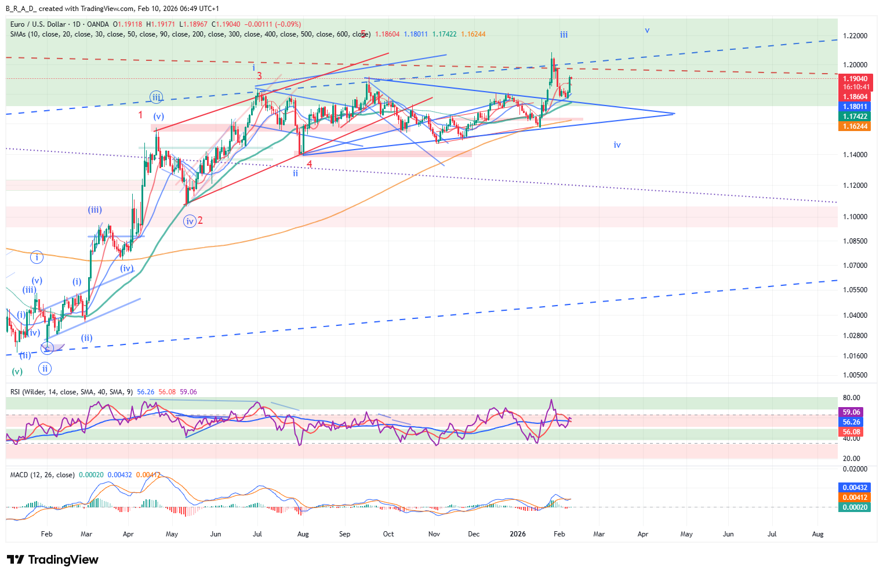The image size is (883, 577).
Task: Click the purple 59.06 RSI value tag
Action: coord(851,412)
